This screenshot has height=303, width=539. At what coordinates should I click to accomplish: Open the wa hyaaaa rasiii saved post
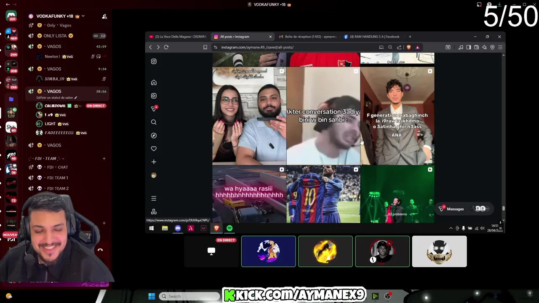click(249, 194)
